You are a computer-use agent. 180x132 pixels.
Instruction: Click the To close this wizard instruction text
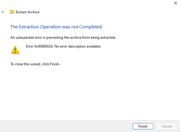tap(35, 64)
